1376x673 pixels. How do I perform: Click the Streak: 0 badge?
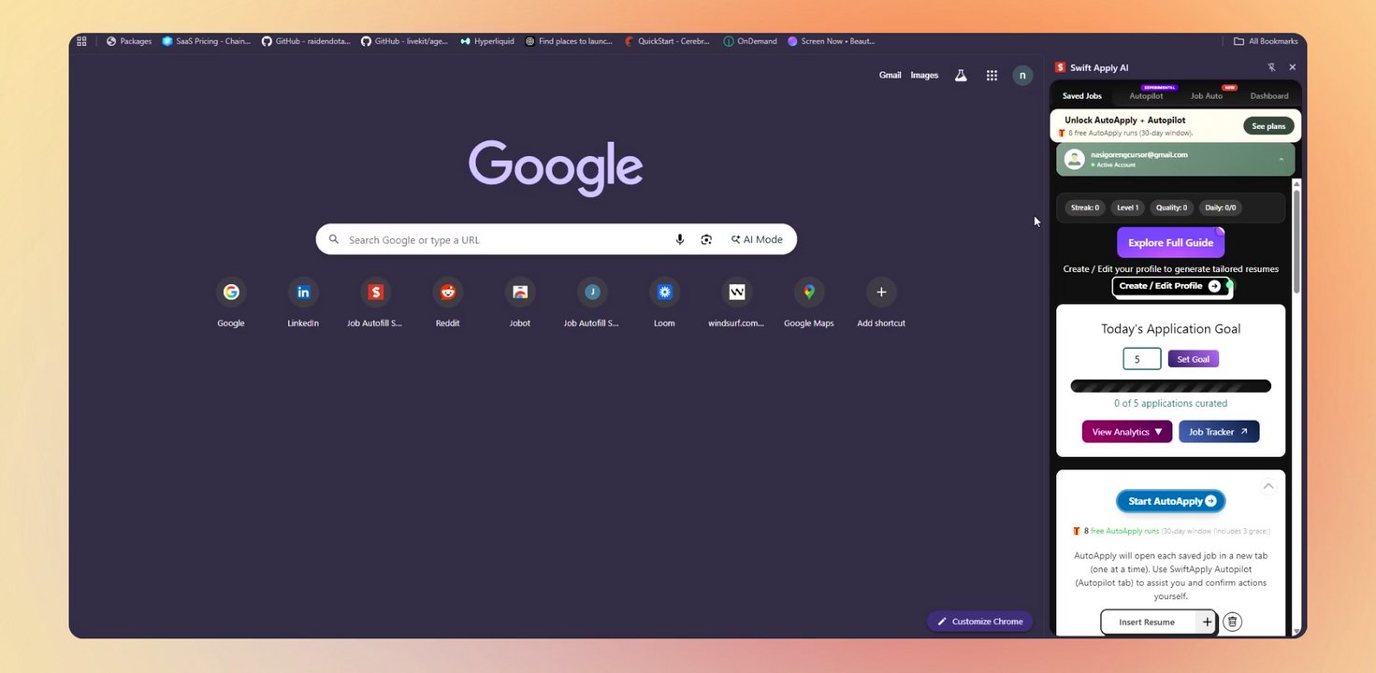coord(1085,208)
